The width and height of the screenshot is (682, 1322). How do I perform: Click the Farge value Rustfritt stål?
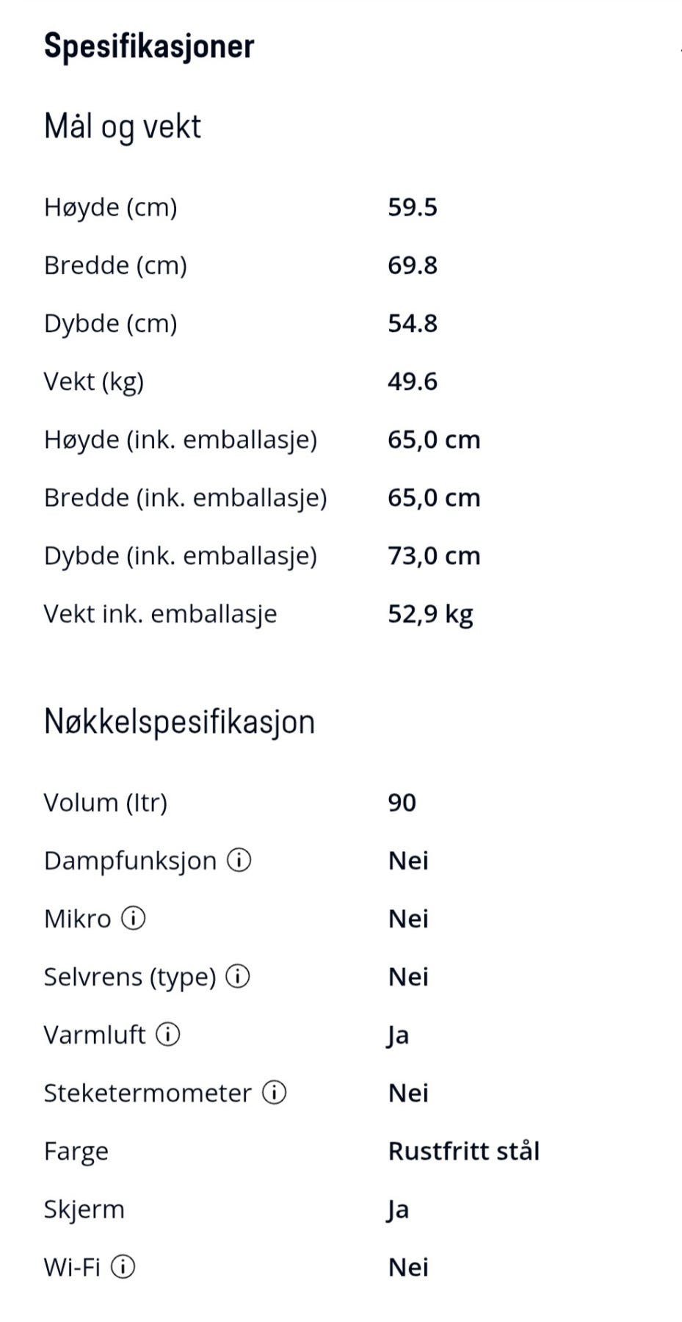point(464,1151)
